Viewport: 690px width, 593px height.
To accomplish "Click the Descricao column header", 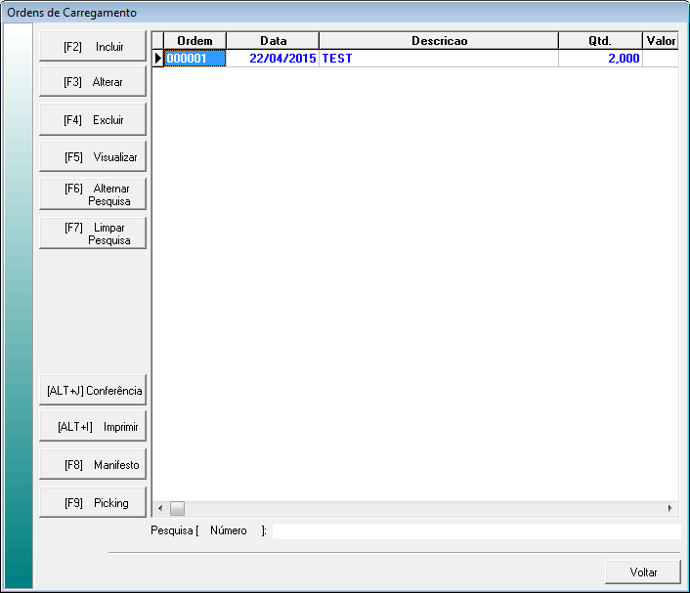I will point(439,40).
